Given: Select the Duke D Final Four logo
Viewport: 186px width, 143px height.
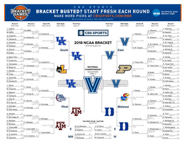Looking at the screenshot, I should 109,112.
